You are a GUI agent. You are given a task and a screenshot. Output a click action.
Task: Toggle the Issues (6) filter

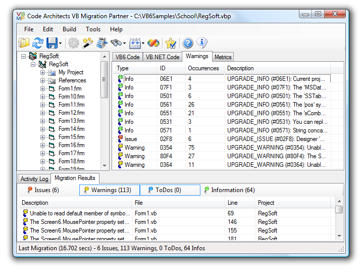click(43, 190)
